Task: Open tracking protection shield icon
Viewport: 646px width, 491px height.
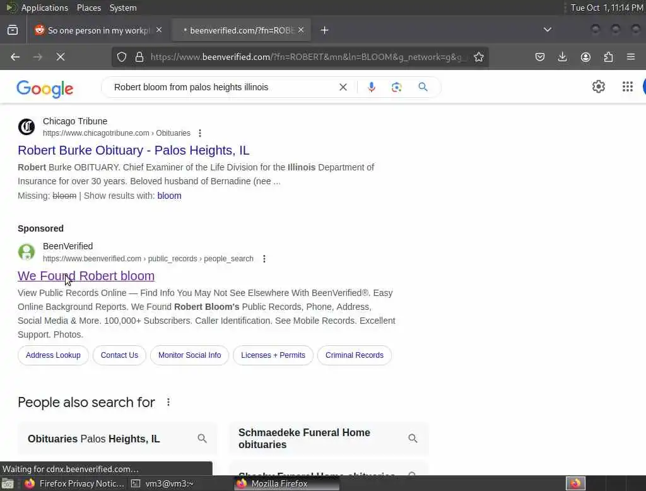Action: pyautogui.click(x=122, y=57)
